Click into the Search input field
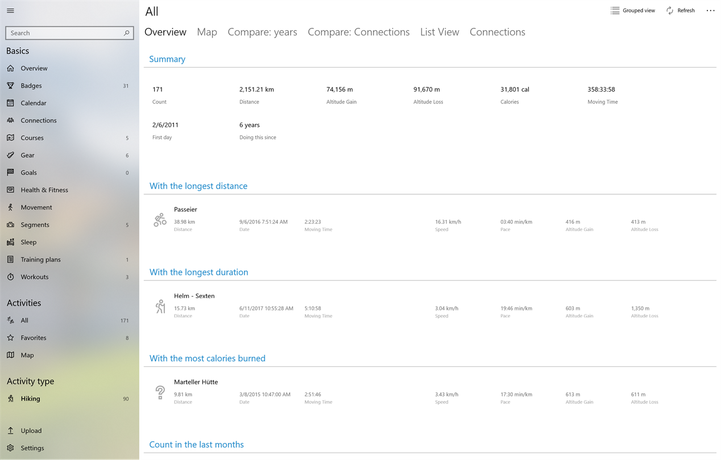Screen dimensions: 721x460 tap(65, 33)
